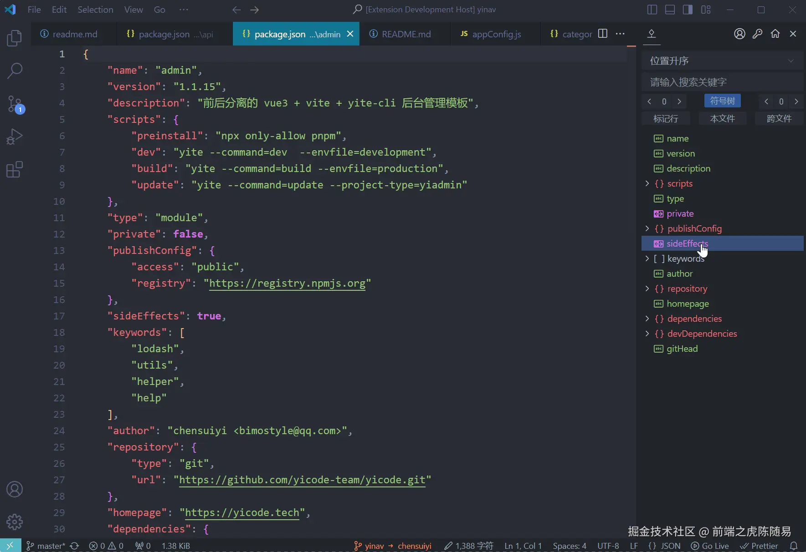Viewport: 806px width, 552px height.
Task: Click Ln 1, Col 1 in the status bar
Action: click(523, 546)
